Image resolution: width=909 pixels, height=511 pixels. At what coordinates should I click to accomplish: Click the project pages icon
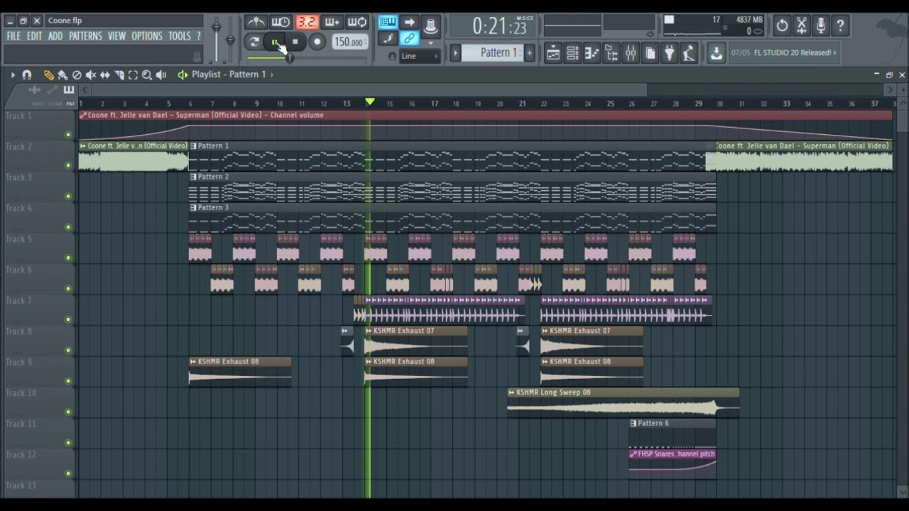[650, 53]
